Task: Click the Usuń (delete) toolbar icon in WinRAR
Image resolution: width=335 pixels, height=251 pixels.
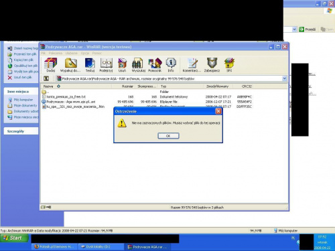Action: click(x=122, y=65)
